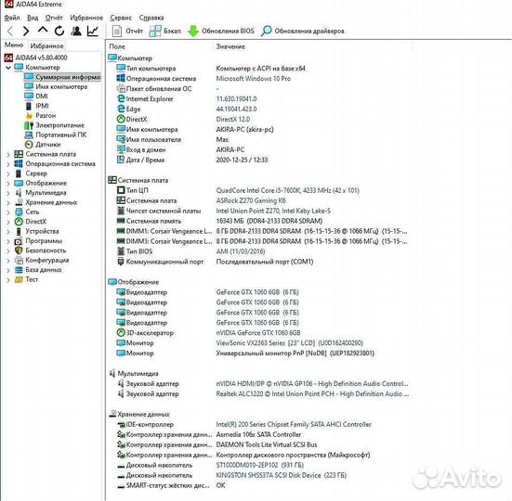The height and width of the screenshot is (501, 512).
Task: Collapse the Компьютер tree node
Action: point(8,68)
